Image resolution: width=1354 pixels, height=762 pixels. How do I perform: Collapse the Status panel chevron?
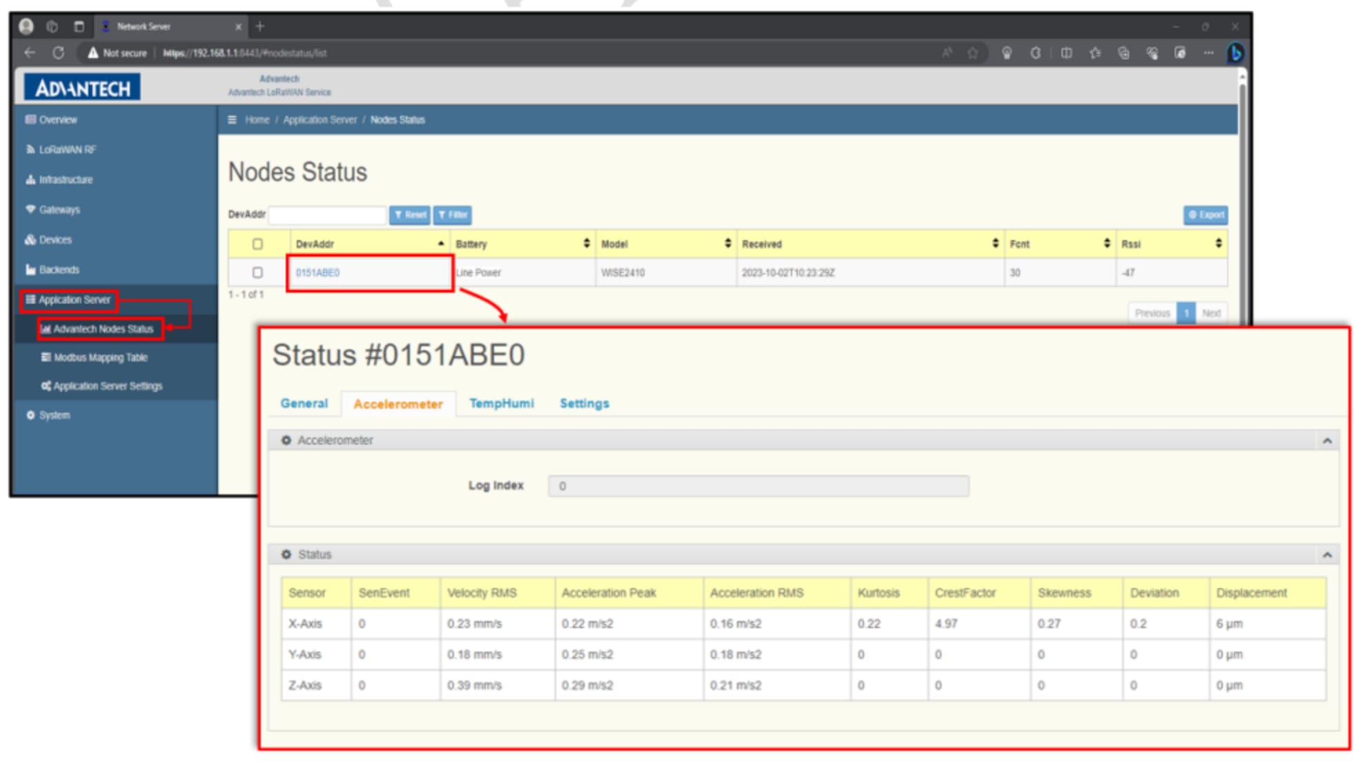click(1327, 555)
